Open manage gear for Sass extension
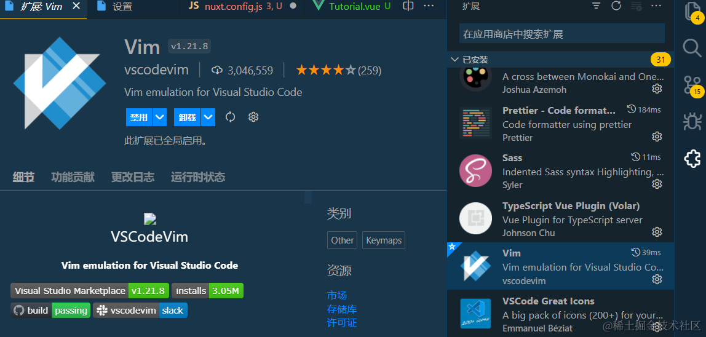This screenshot has height=337, width=706. pyautogui.click(x=657, y=184)
